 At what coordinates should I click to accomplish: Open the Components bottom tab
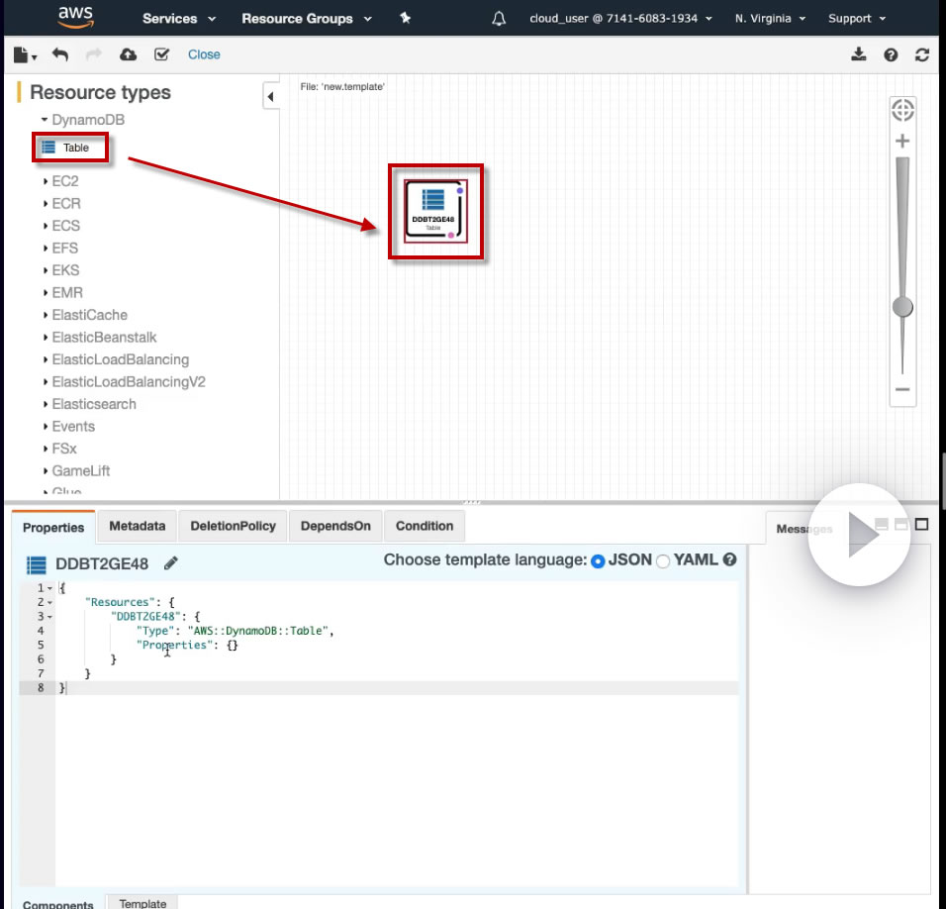tap(58, 904)
